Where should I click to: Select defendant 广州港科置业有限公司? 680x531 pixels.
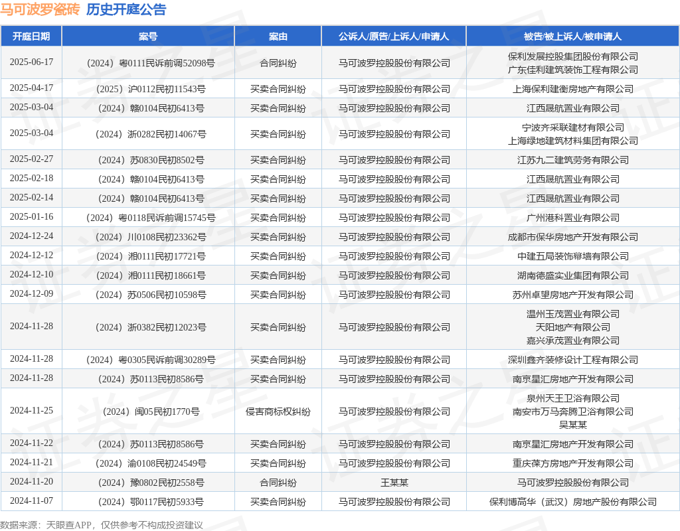(x=573, y=218)
